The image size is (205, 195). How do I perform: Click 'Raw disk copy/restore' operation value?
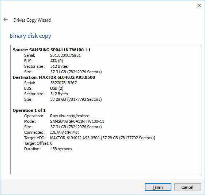click(x=70, y=116)
